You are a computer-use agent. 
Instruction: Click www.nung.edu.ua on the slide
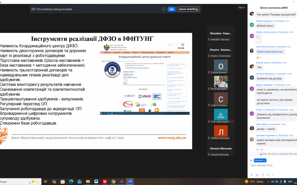(x=172, y=138)
